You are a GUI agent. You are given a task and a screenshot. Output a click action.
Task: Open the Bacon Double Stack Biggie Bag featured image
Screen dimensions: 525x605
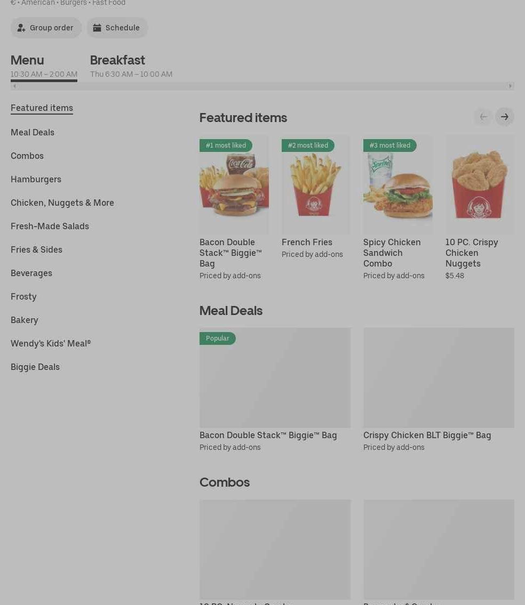(x=234, y=185)
